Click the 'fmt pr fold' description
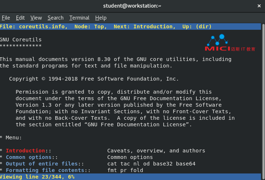The image size is (265, 180). (125, 171)
